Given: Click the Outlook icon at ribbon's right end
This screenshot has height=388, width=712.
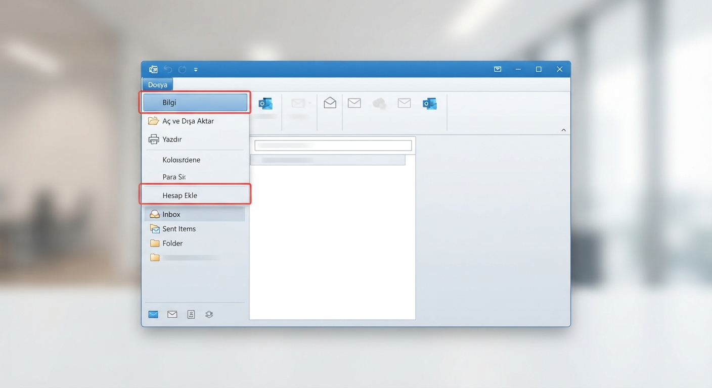Looking at the screenshot, I should tap(430, 104).
